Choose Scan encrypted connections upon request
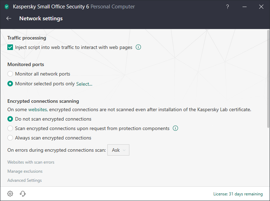Screen dimensions: 270x201 point(10,128)
